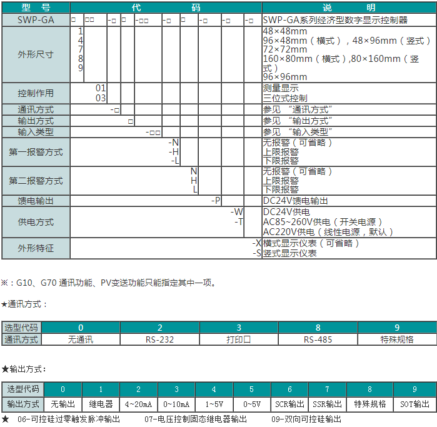437x427 pixels.
Task: Click the 通讯方式 label in the main table
Action: tap(36, 109)
